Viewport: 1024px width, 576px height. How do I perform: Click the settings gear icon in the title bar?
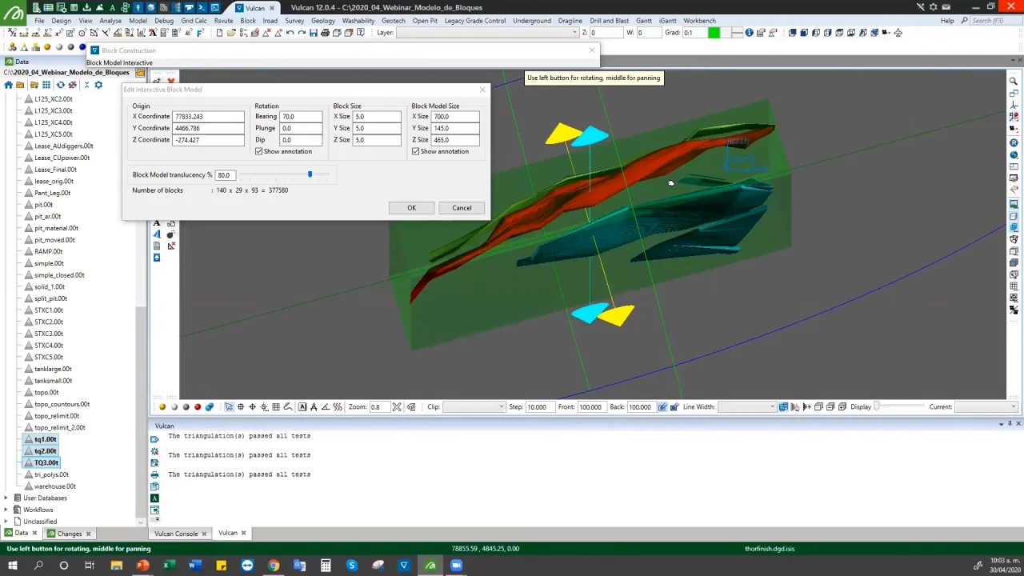coord(933,7)
